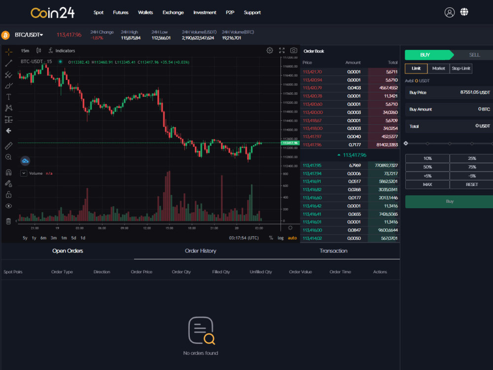Image resolution: width=493 pixels, height=370 pixels.
Task: Submit order with green Buy button
Action: tap(449, 201)
